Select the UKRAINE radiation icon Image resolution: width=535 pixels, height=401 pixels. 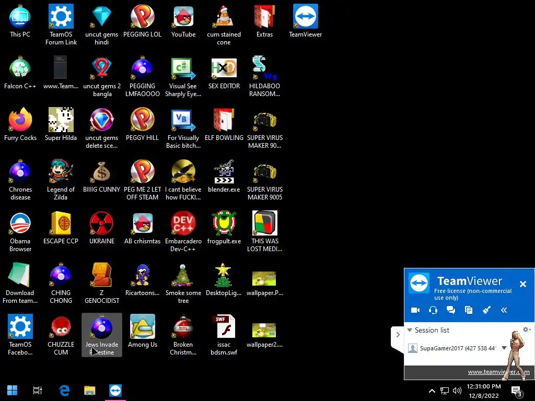[102, 228]
